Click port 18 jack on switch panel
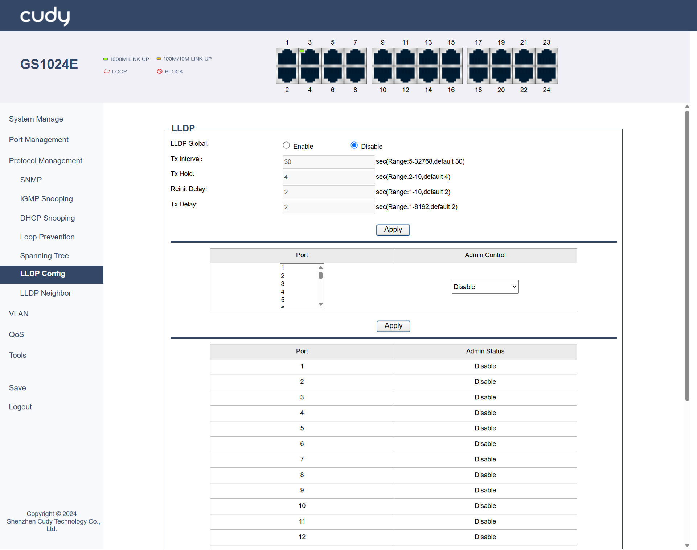 (x=478, y=74)
